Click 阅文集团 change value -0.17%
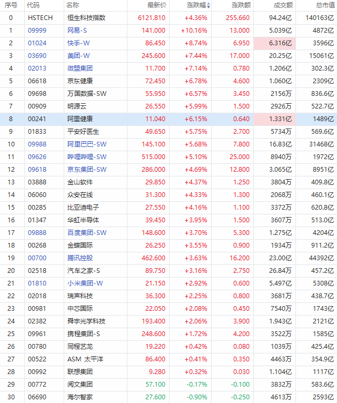 coord(197,384)
